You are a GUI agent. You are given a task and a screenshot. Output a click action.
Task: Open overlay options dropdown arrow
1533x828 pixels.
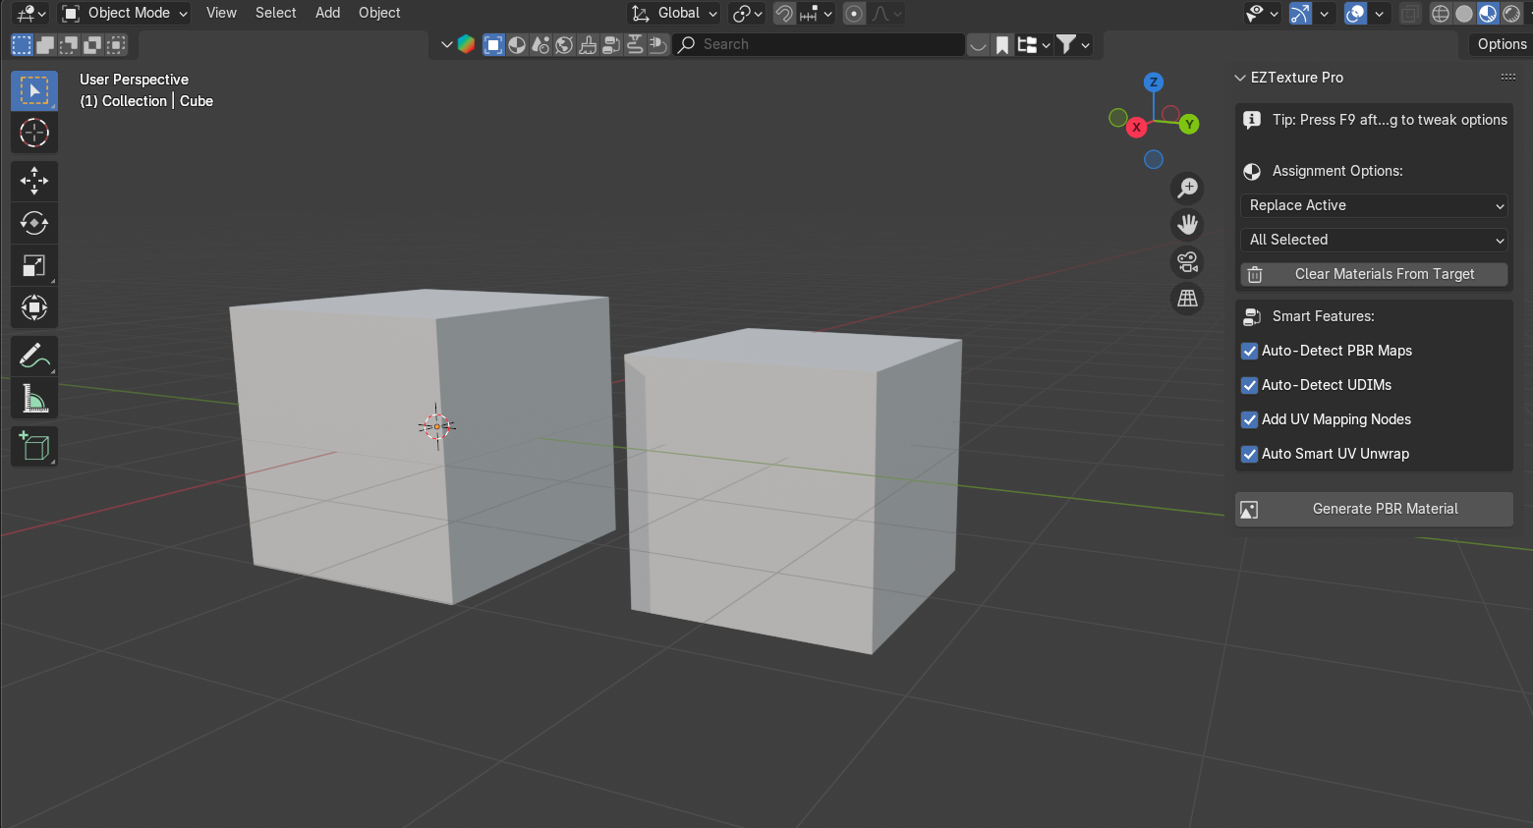(x=1380, y=13)
